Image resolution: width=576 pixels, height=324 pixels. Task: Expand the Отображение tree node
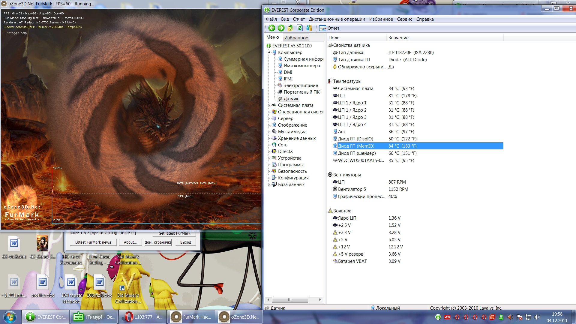click(269, 125)
